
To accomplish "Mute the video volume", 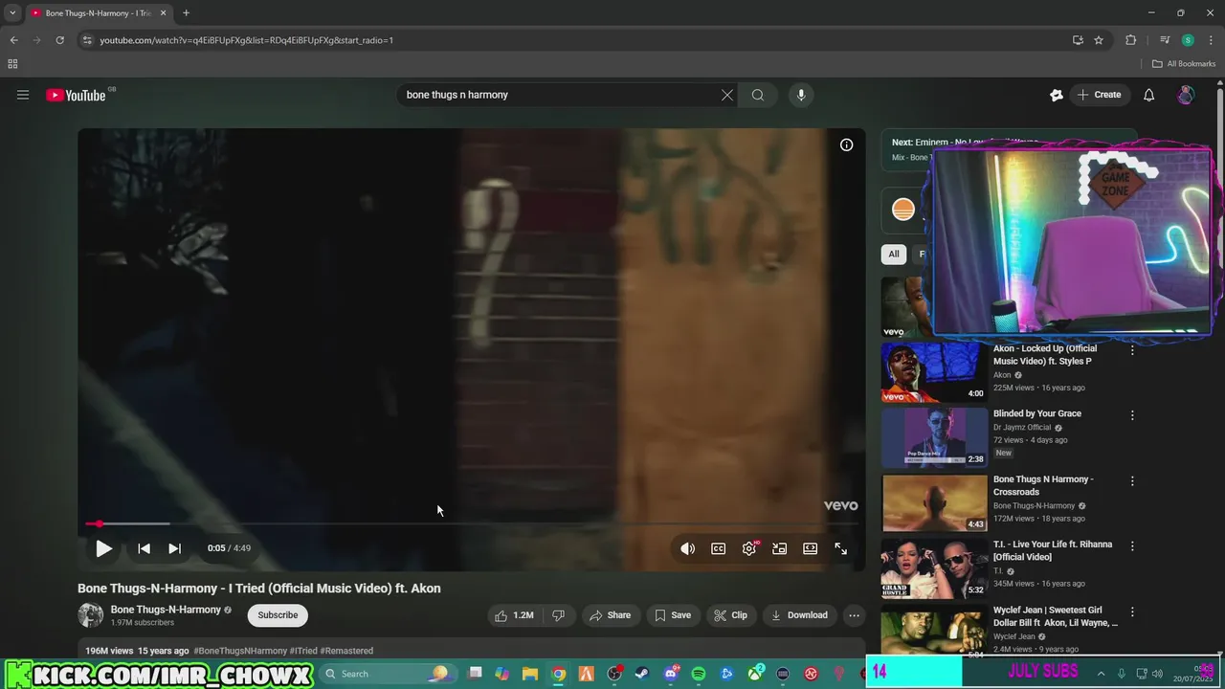I will click(x=687, y=548).
